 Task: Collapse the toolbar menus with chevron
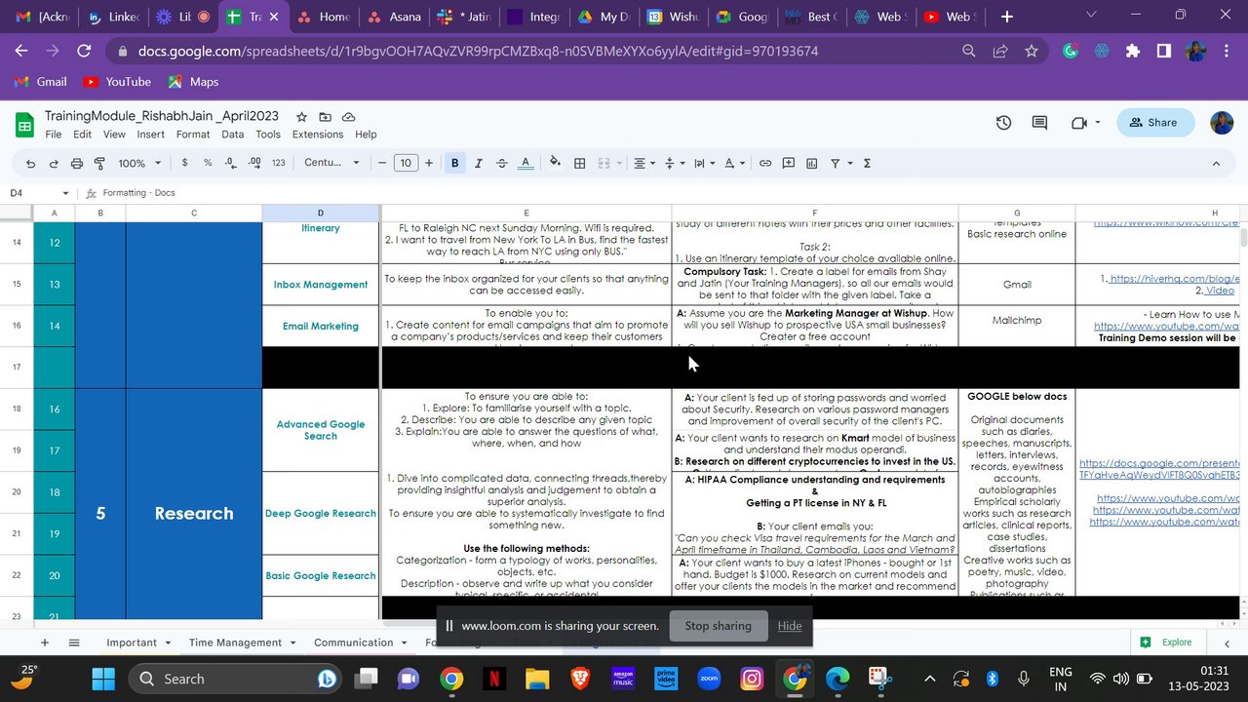(x=1215, y=163)
